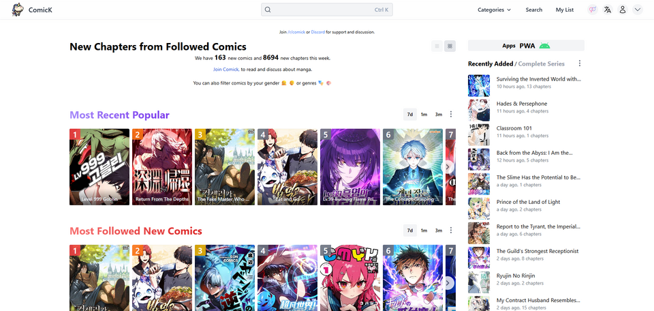Click thumbnail for Back from the Abyss

click(x=479, y=160)
